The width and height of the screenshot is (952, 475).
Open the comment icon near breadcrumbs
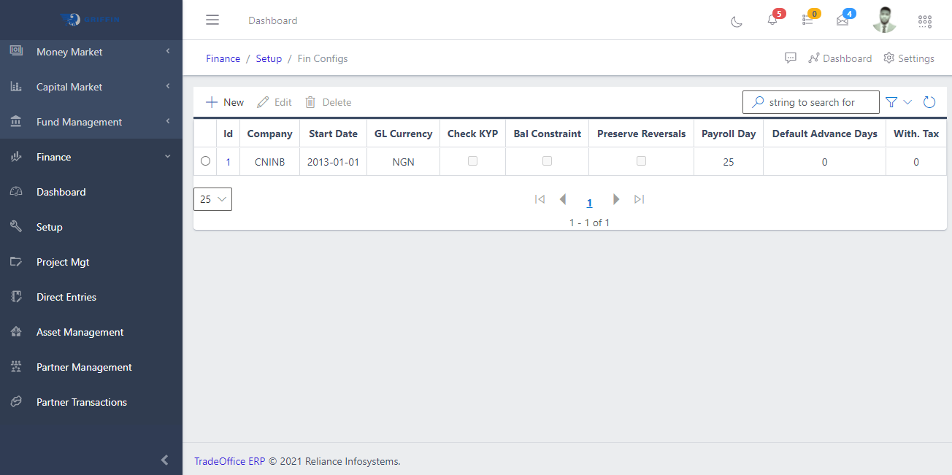[791, 58]
